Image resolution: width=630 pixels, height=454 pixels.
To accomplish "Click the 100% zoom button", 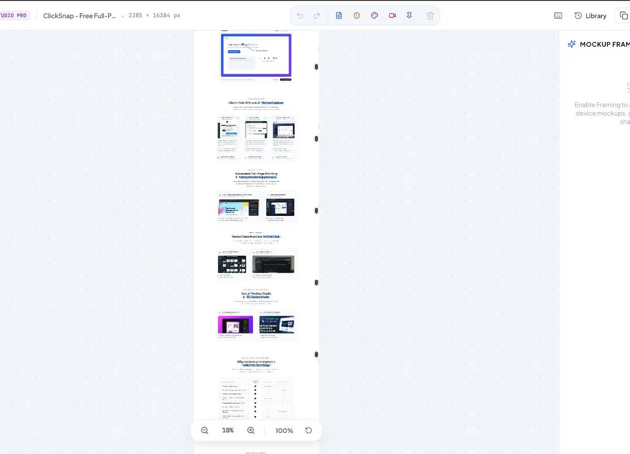I will coord(284,430).
